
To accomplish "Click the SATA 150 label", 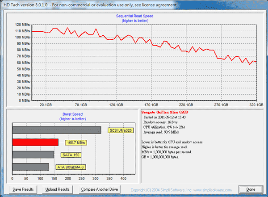I will [x=71, y=155].
